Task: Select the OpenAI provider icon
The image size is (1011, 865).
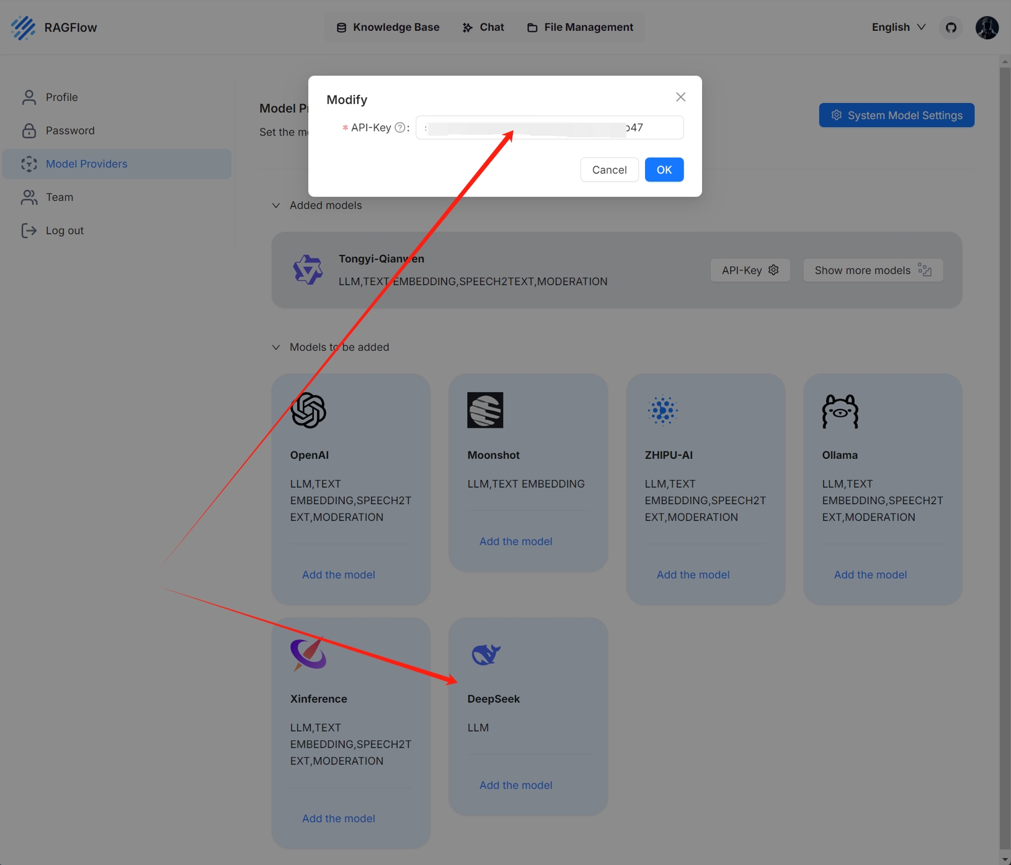Action: coord(308,410)
